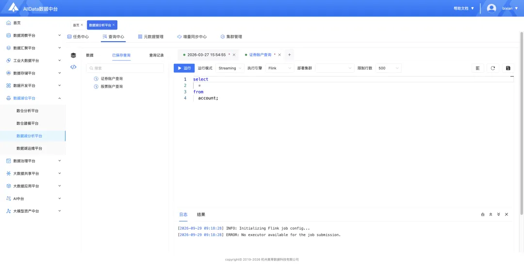
Task: Close the 首页 page tab
Action: [82, 25]
